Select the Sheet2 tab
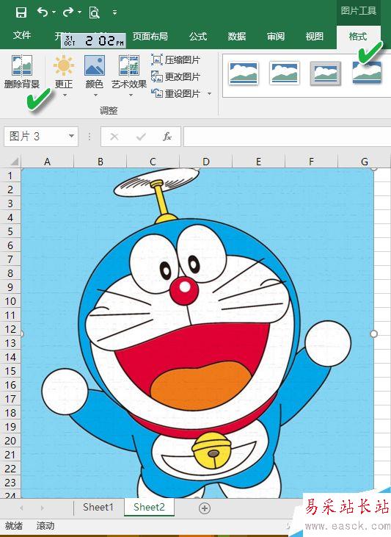 coord(149,507)
